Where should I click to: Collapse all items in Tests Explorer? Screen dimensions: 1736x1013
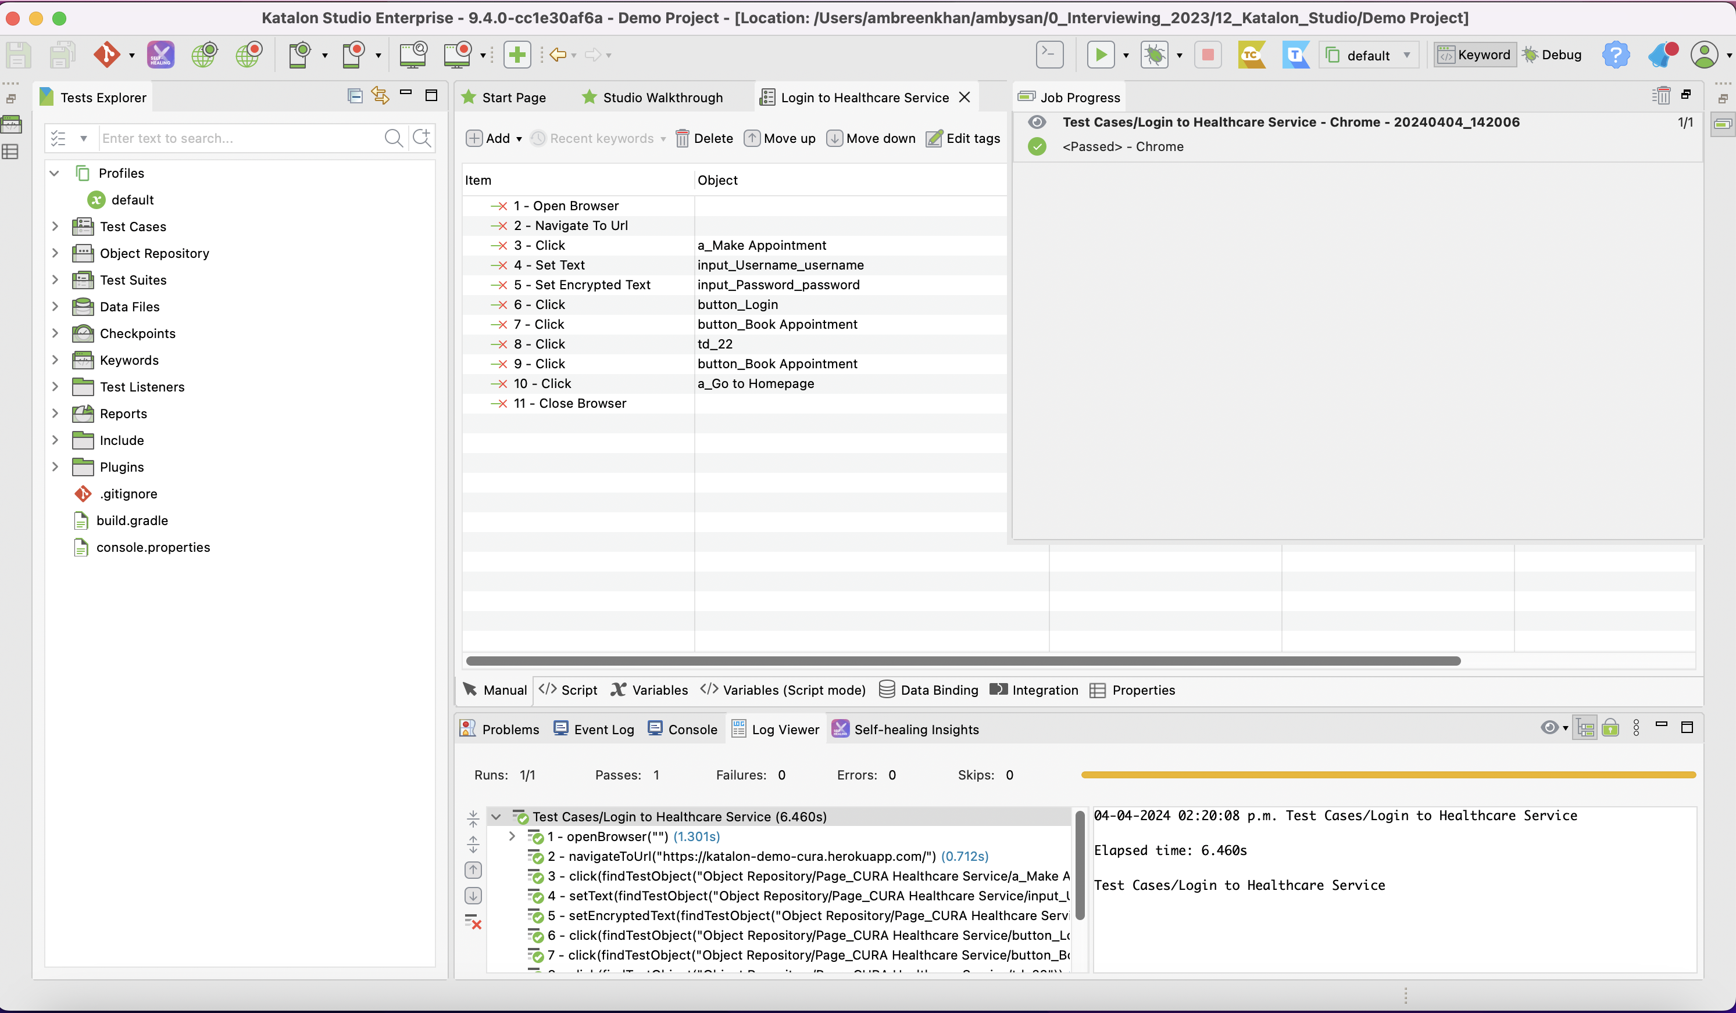pos(355,96)
